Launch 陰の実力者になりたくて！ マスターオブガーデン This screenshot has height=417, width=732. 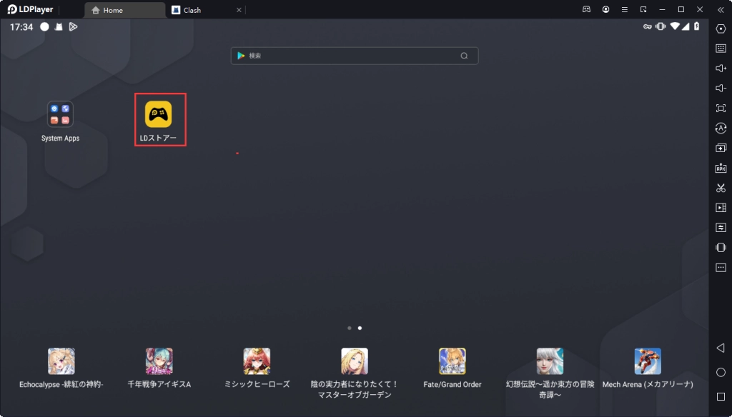pyautogui.click(x=355, y=361)
